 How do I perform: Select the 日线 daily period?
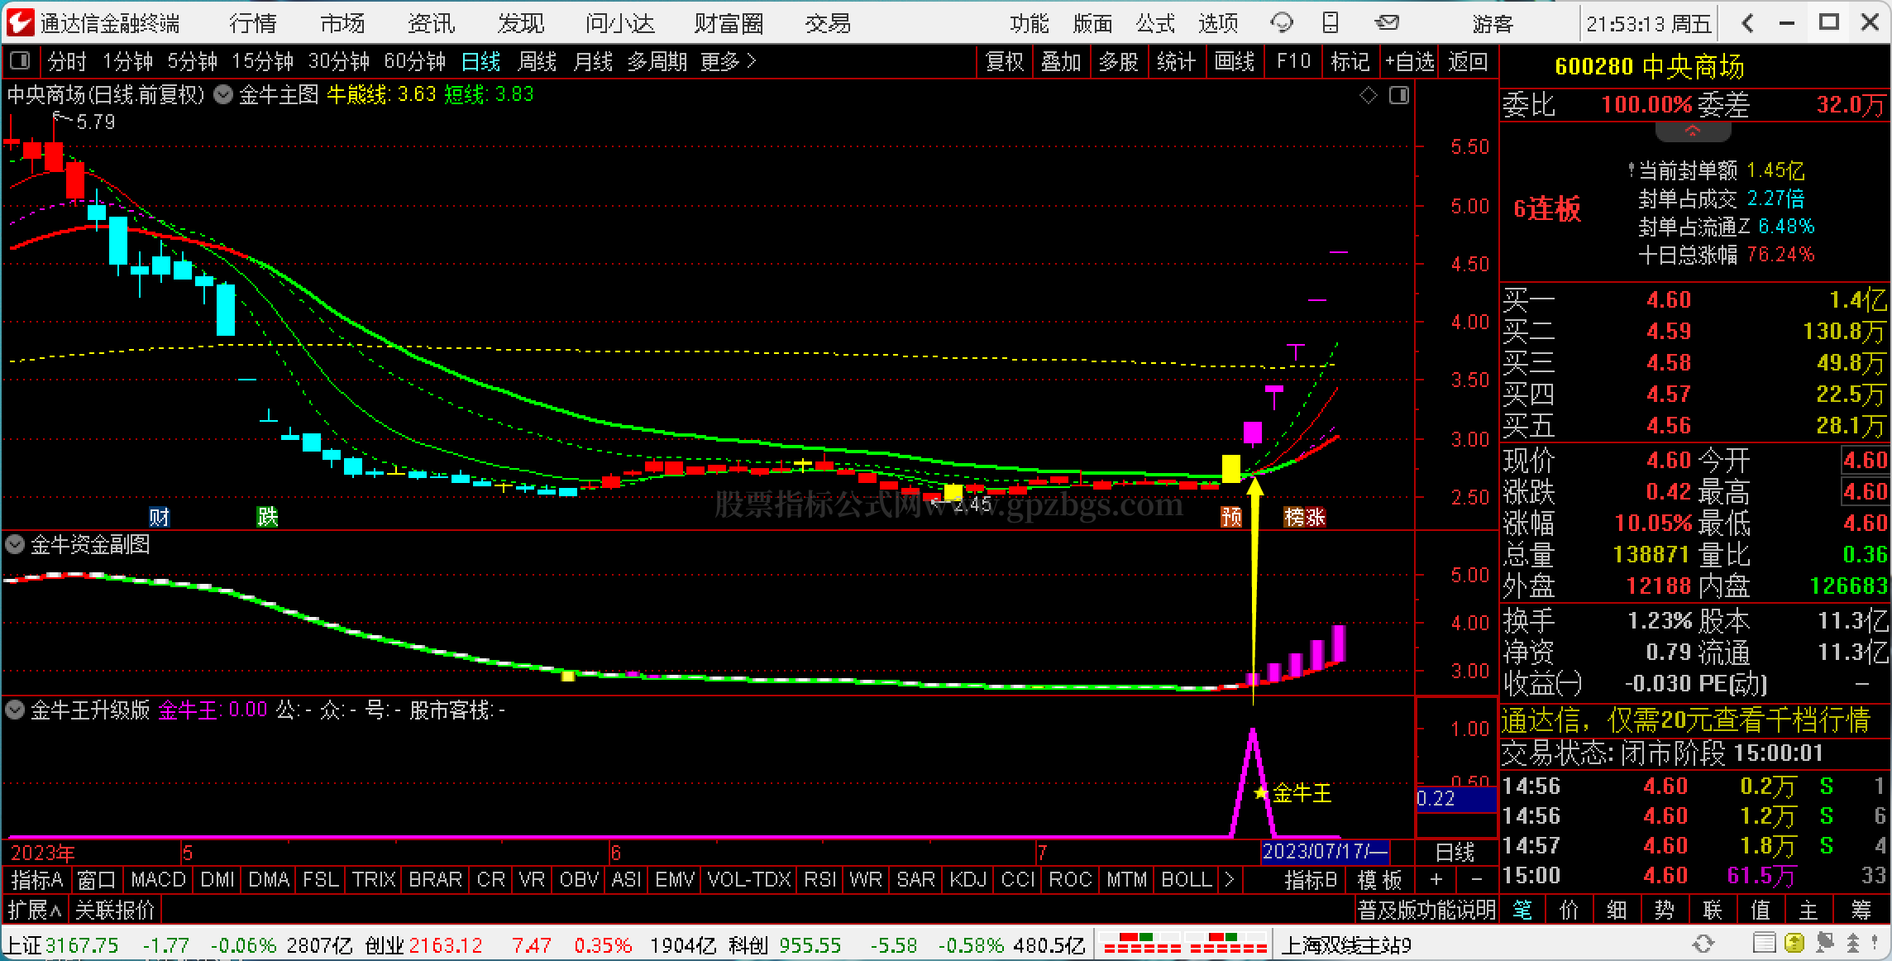pos(480,61)
